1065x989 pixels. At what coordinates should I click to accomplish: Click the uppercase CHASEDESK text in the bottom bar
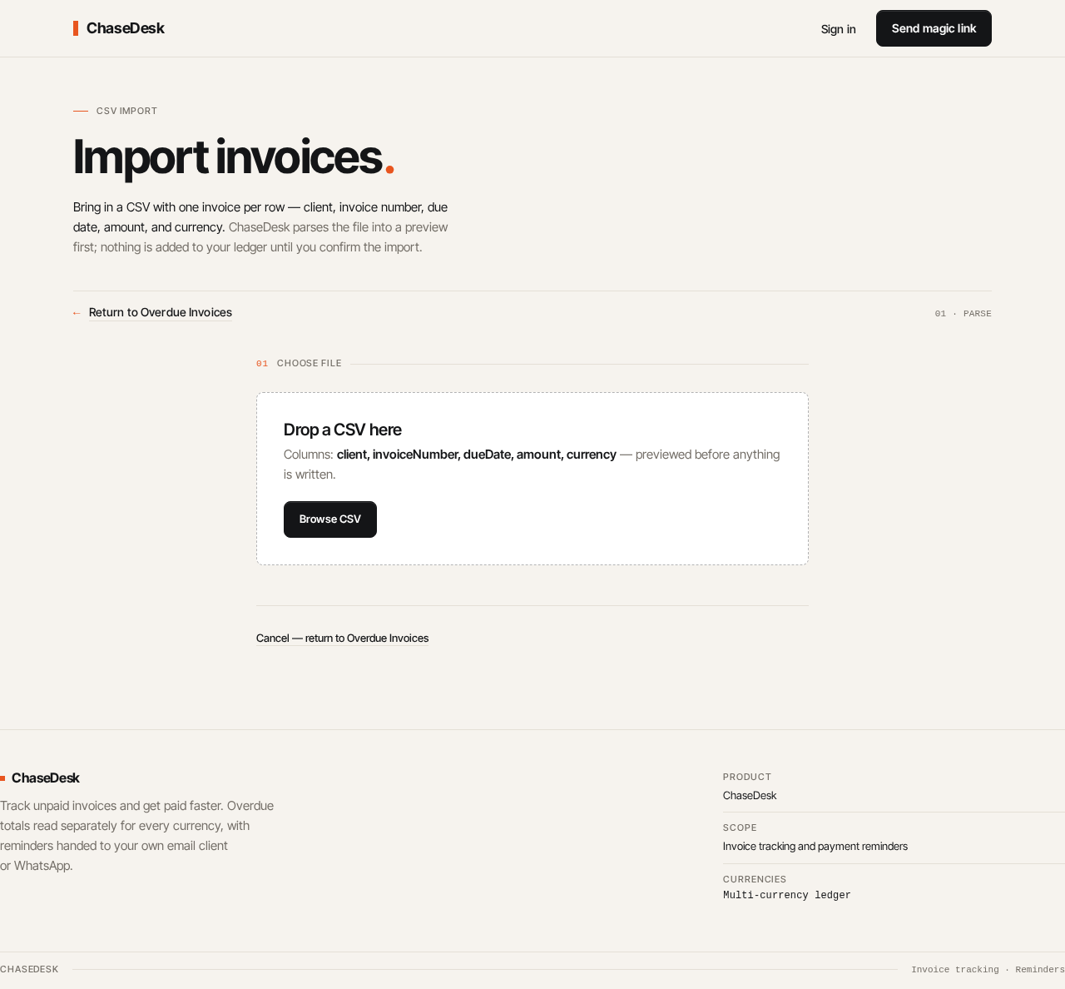pyautogui.click(x=29, y=970)
